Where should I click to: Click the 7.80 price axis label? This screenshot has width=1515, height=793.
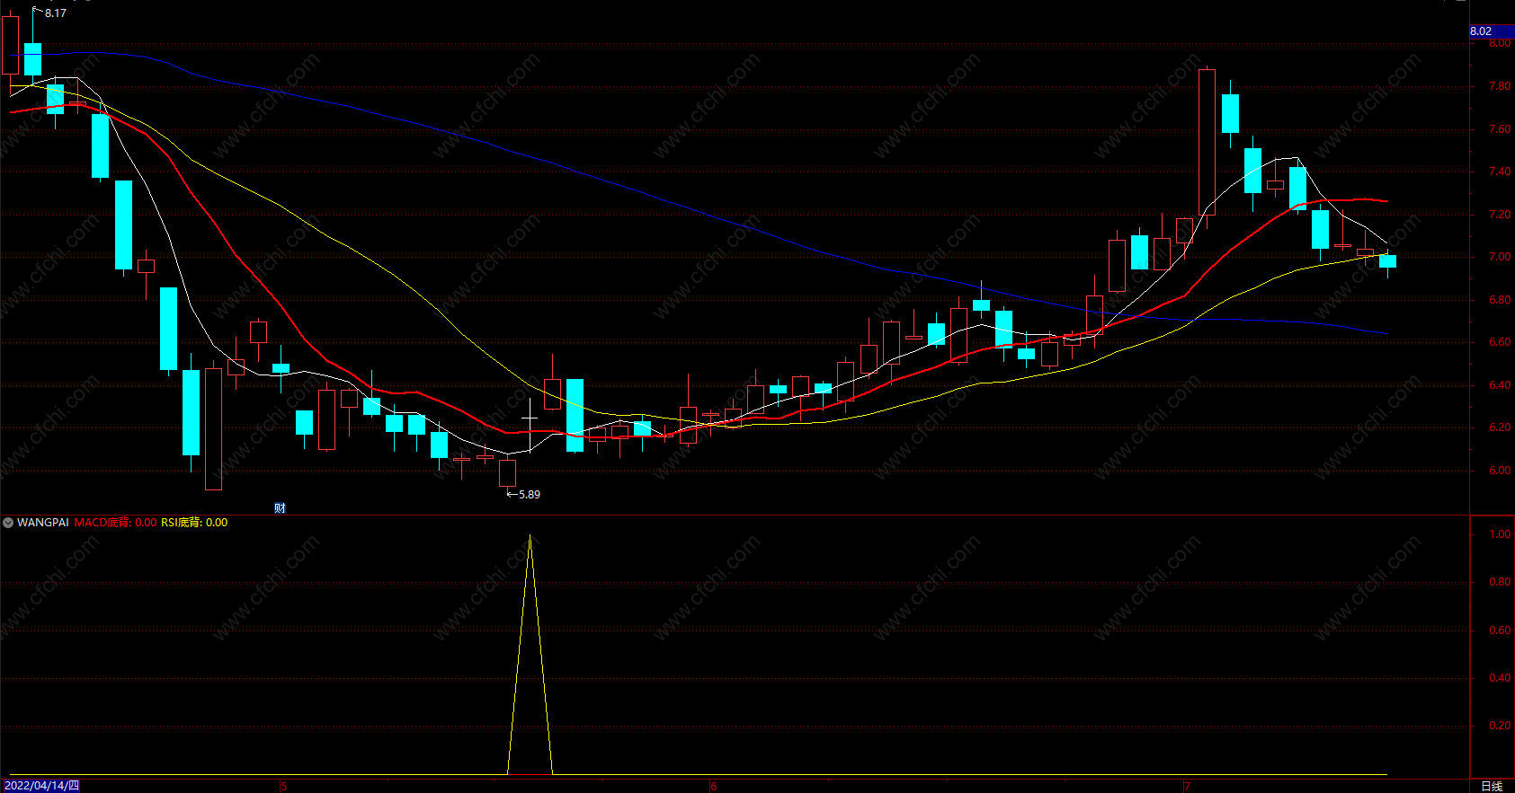[x=1500, y=87]
